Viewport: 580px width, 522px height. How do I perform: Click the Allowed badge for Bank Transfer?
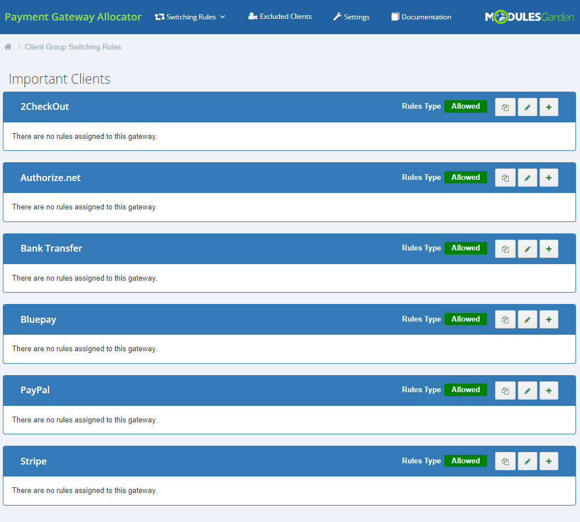tap(465, 248)
